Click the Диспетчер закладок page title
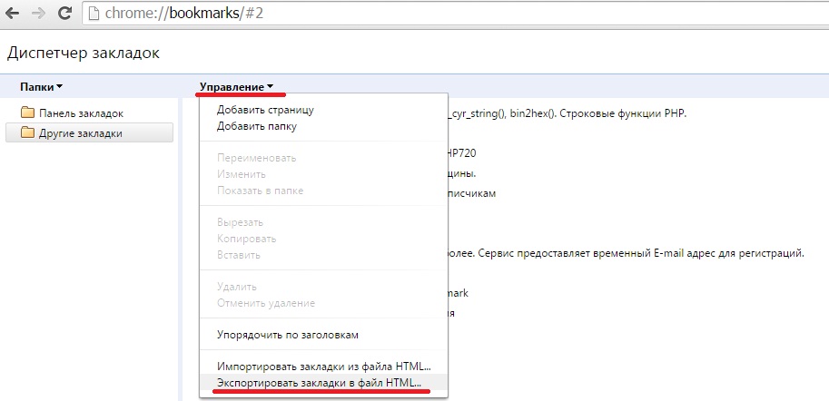The image size is (829, 401). point(84,53)
